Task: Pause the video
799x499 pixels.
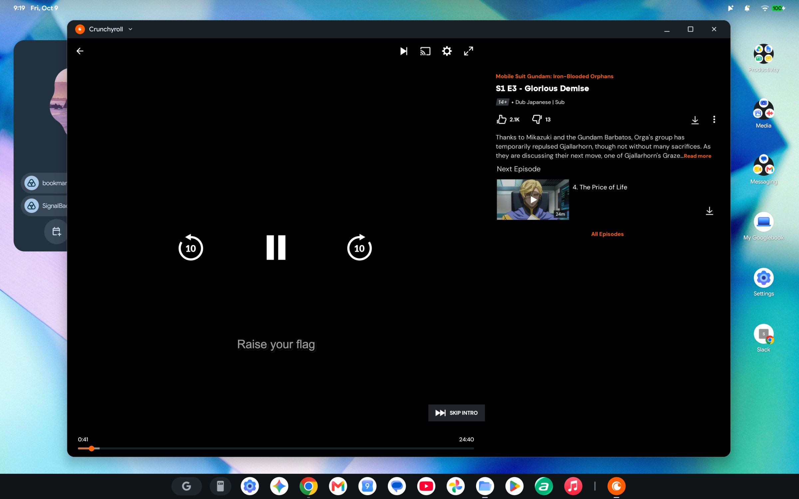Action: [276, 248]
